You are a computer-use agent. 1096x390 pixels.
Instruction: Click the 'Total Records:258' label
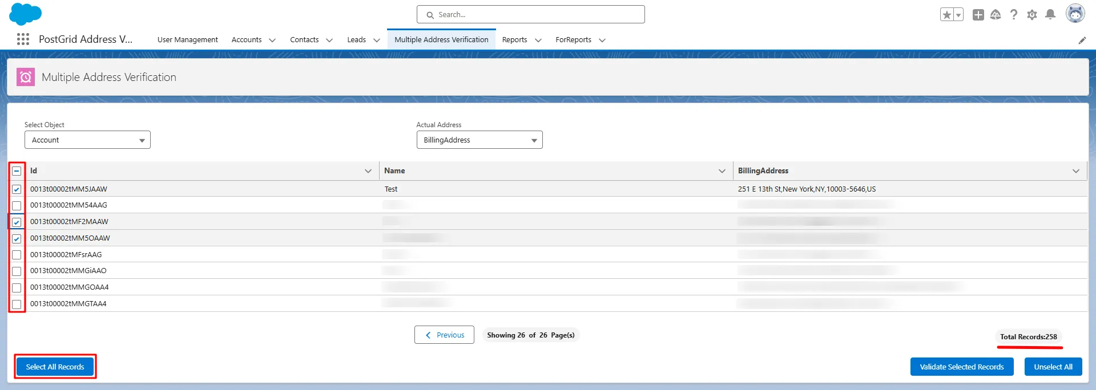pos(1029,336)
